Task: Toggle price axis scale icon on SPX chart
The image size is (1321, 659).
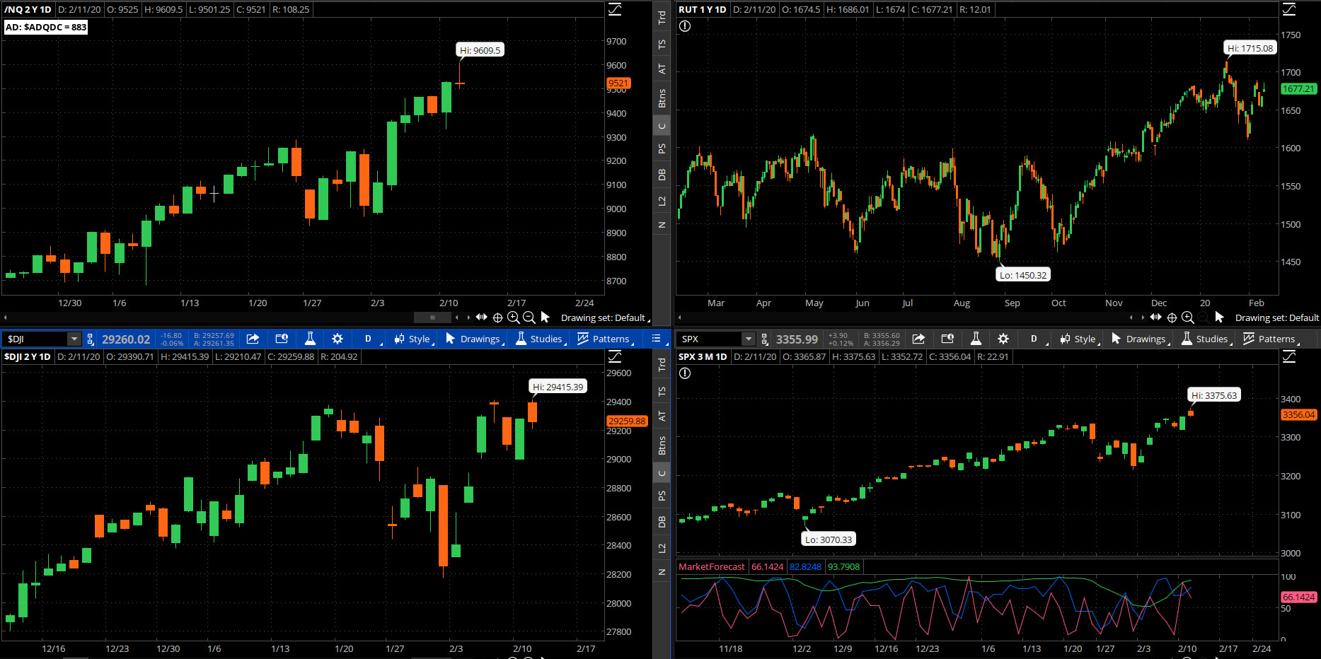Action: (1289, 356)
